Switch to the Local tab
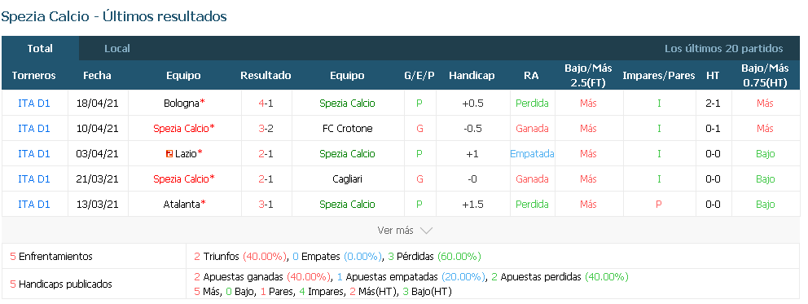Screen dimensions: 808x304 coord(117,48)
